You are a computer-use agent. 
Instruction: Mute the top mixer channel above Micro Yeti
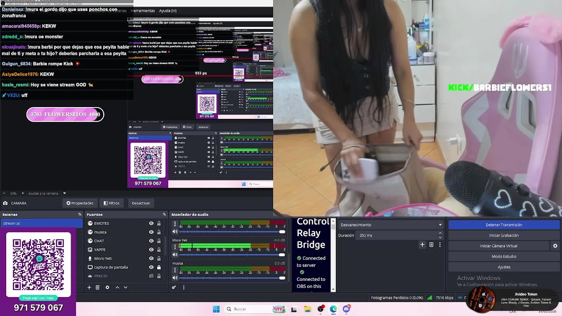point(175,232)
